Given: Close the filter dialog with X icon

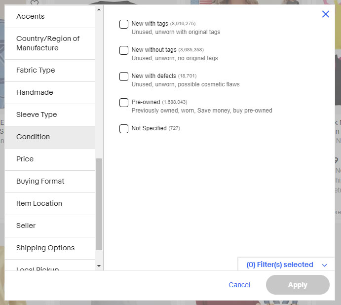Looking at the screenshot, I should click(325, 14).
